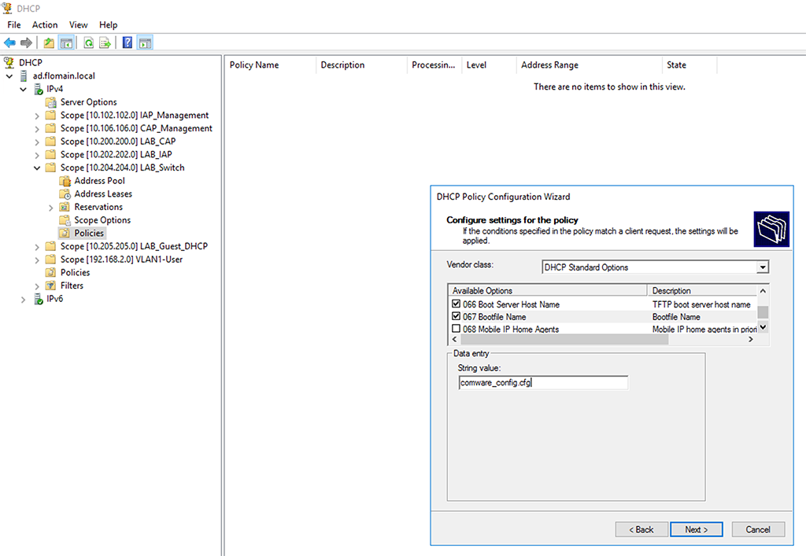Open the View menu
The height and width of the screenshot is (556, 806).
(x=78, y=24)
